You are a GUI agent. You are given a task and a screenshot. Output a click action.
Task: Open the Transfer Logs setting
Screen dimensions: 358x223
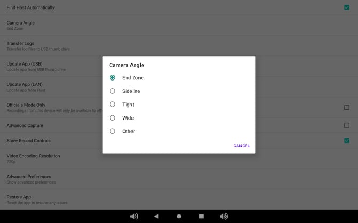point(48,45)
